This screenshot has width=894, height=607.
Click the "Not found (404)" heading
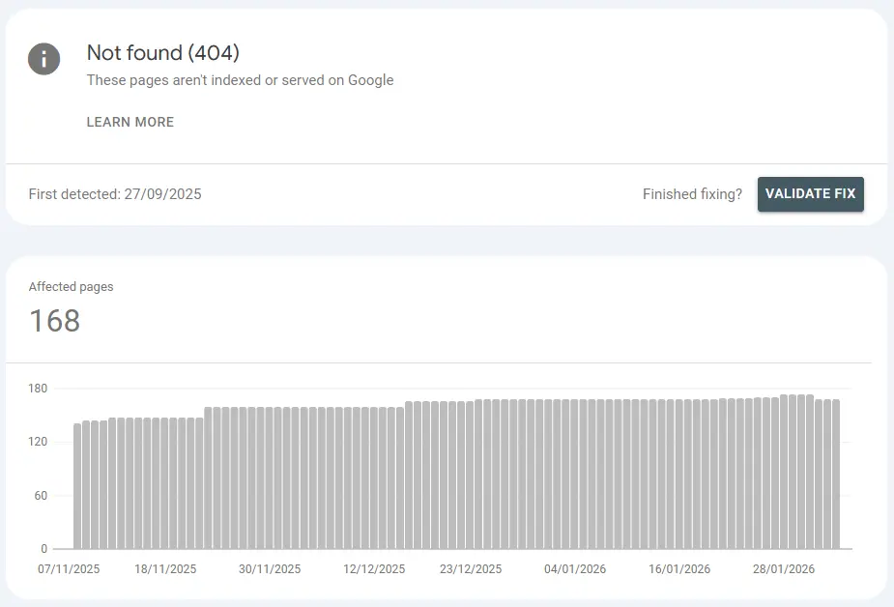162,52
